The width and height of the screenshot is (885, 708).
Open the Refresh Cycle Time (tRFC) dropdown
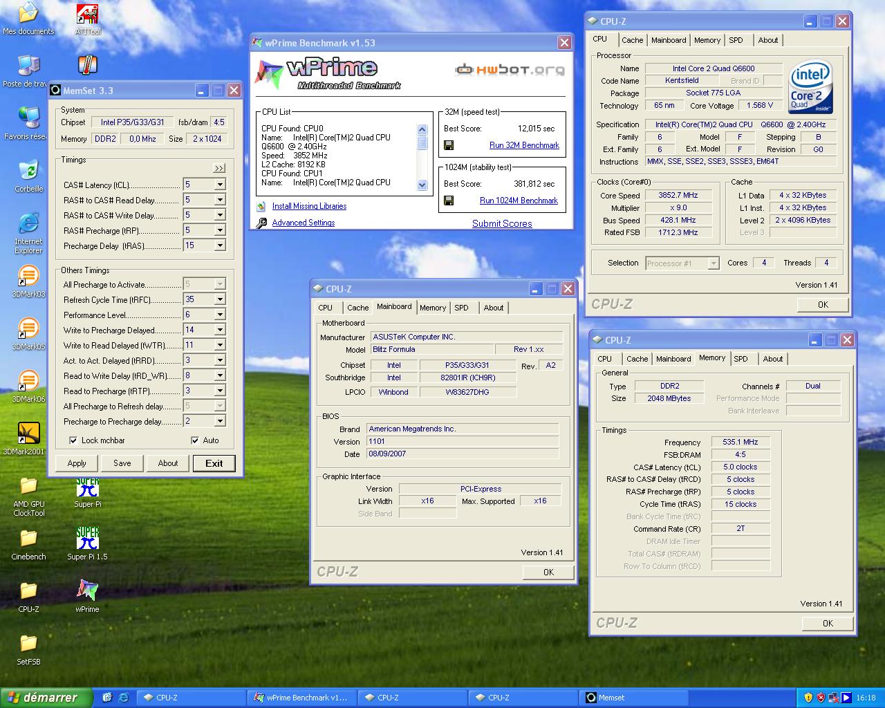coord(220,299)
